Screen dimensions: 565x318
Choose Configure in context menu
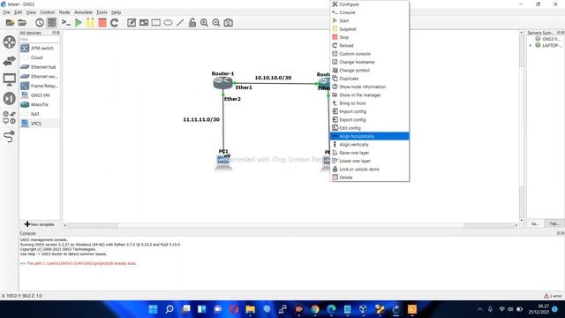(x=370, y=4)
